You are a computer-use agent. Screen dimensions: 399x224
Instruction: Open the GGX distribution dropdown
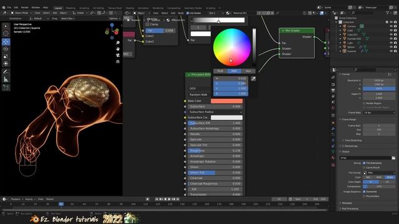pyautogui.click(x=200, y=88)
